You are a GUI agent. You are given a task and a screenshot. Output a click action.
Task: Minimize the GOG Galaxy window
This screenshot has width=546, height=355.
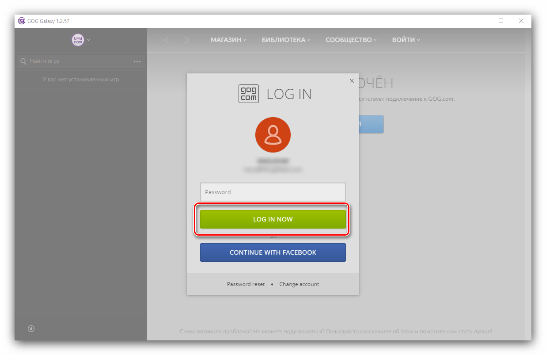point(481,21)
